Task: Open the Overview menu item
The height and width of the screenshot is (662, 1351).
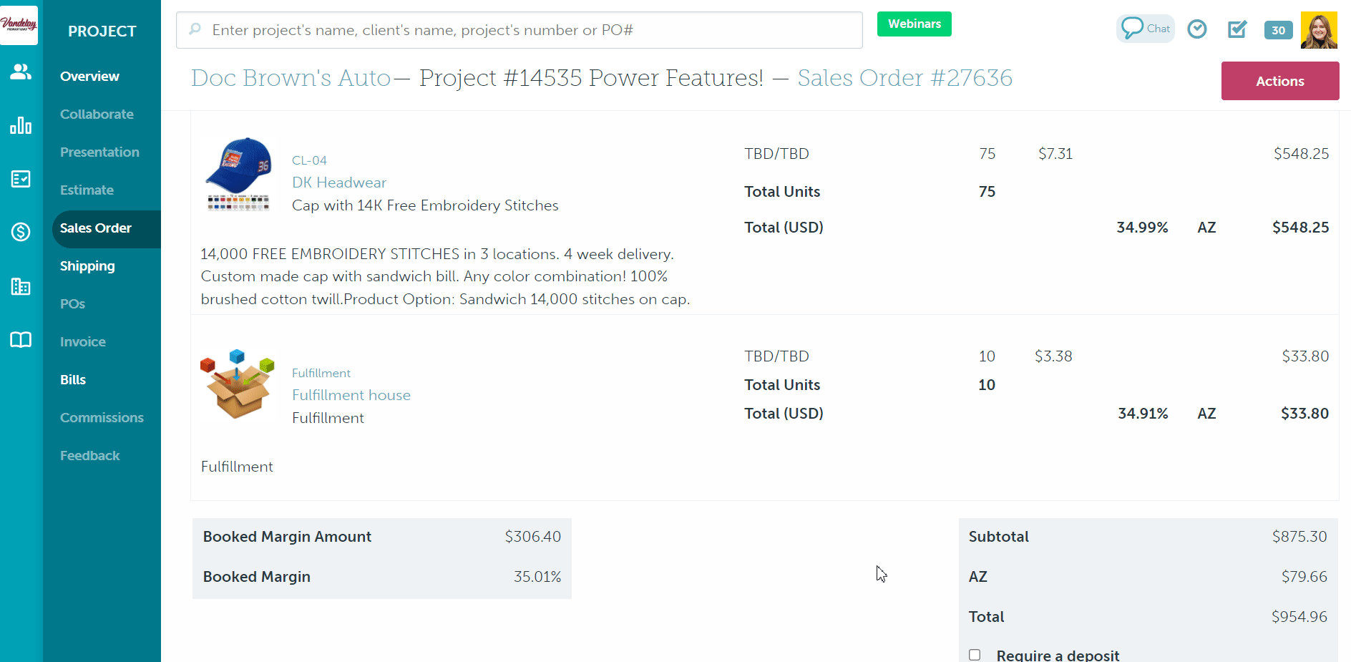Action: 89,77
